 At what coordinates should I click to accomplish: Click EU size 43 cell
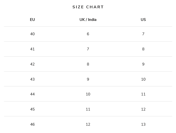click(32, 79)
